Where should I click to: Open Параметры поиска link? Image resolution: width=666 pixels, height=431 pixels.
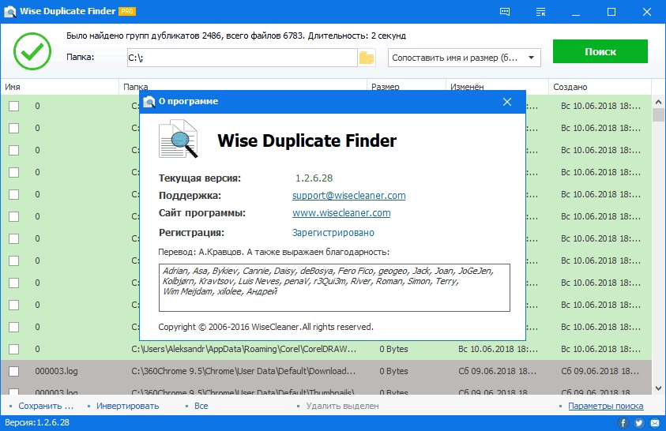click(x=606, y=406)
